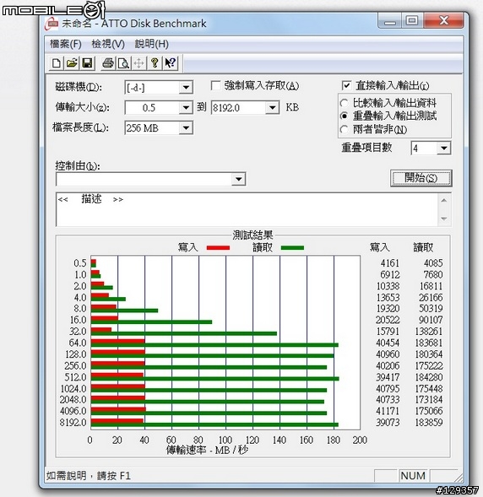Click read value 4085 in results
Viewport: 483px width, 497px height.
[433, 263]
